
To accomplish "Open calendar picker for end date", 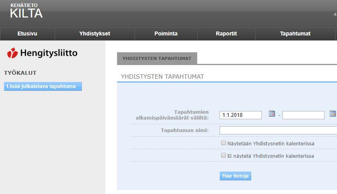I will pyautogui.click(x=332, y=113).
